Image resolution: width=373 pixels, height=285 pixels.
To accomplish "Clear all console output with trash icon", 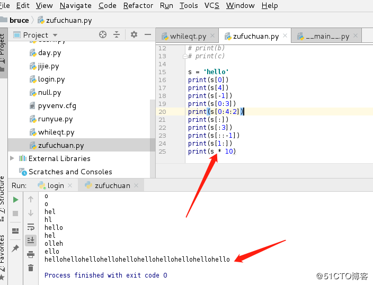I will 31,268.
